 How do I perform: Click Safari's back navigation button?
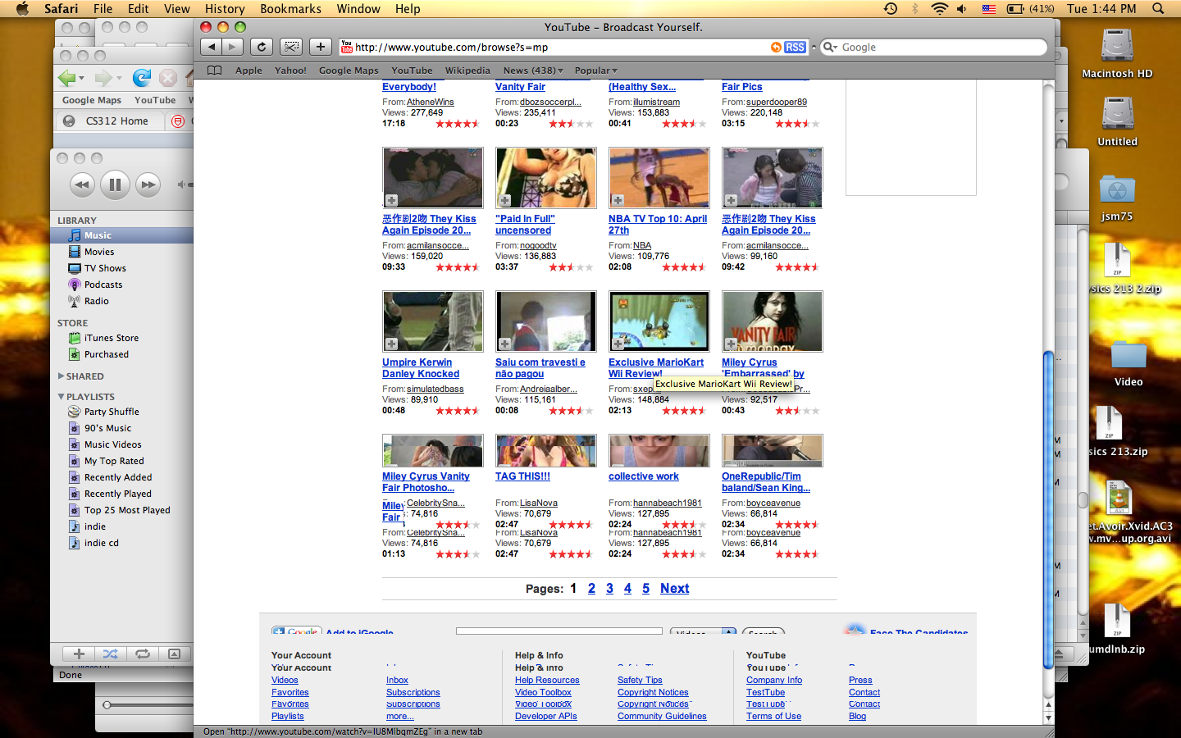point(212,47)
